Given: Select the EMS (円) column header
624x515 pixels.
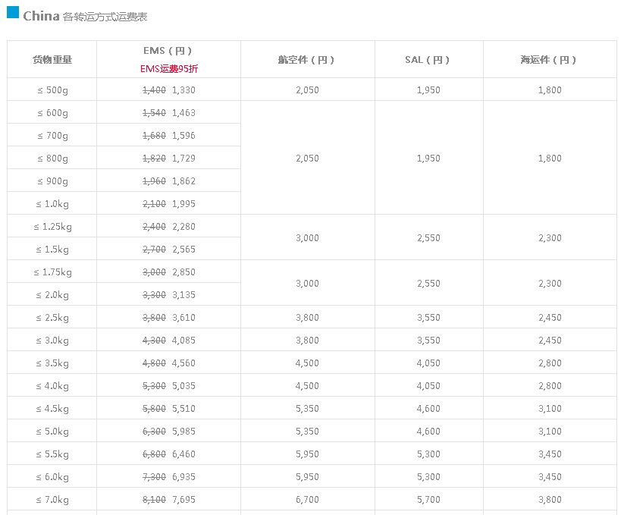Looking at the screenshot, I should [x=168, y=51].
